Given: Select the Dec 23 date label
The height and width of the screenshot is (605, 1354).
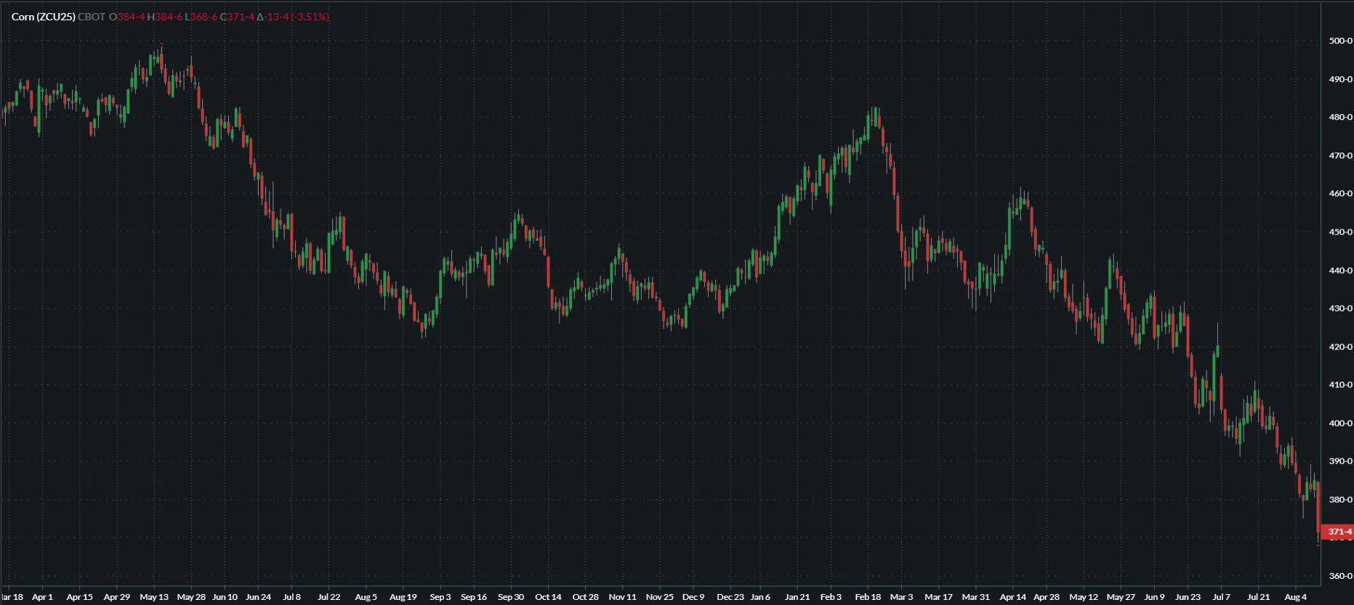Looking at the screenshot, I should pyautogui.click(x=730, y=597).
